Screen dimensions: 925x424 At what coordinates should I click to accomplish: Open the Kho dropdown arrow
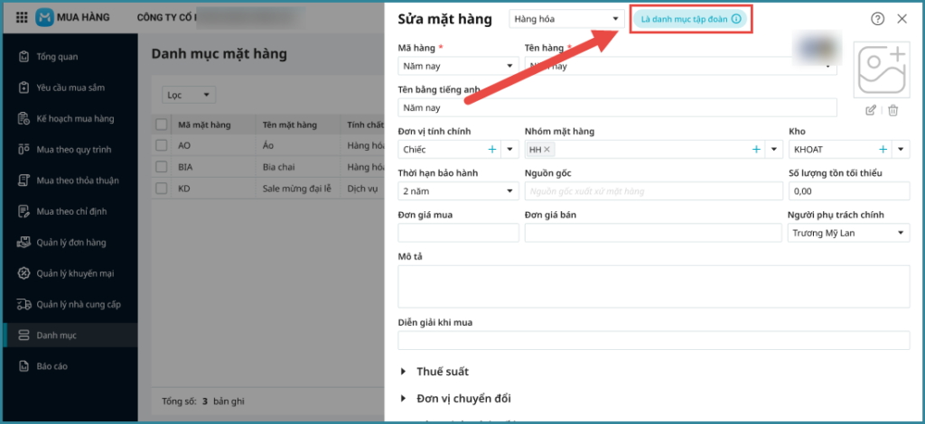(901, 150)
